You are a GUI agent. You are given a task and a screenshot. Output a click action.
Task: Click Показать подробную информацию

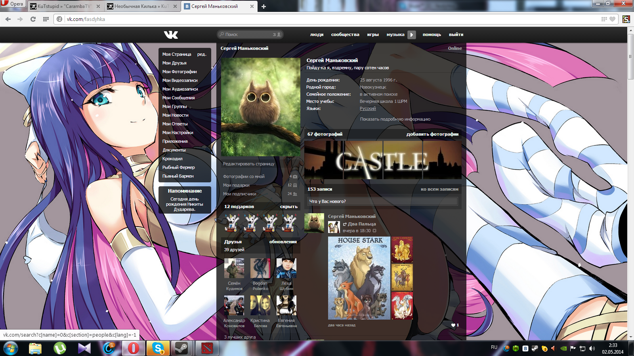coord(395,119)
